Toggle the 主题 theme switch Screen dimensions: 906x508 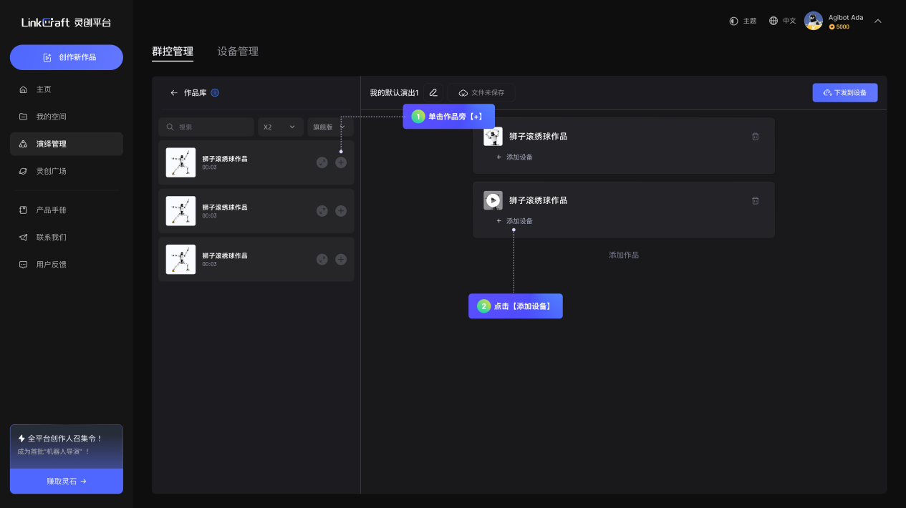[742, 21]
